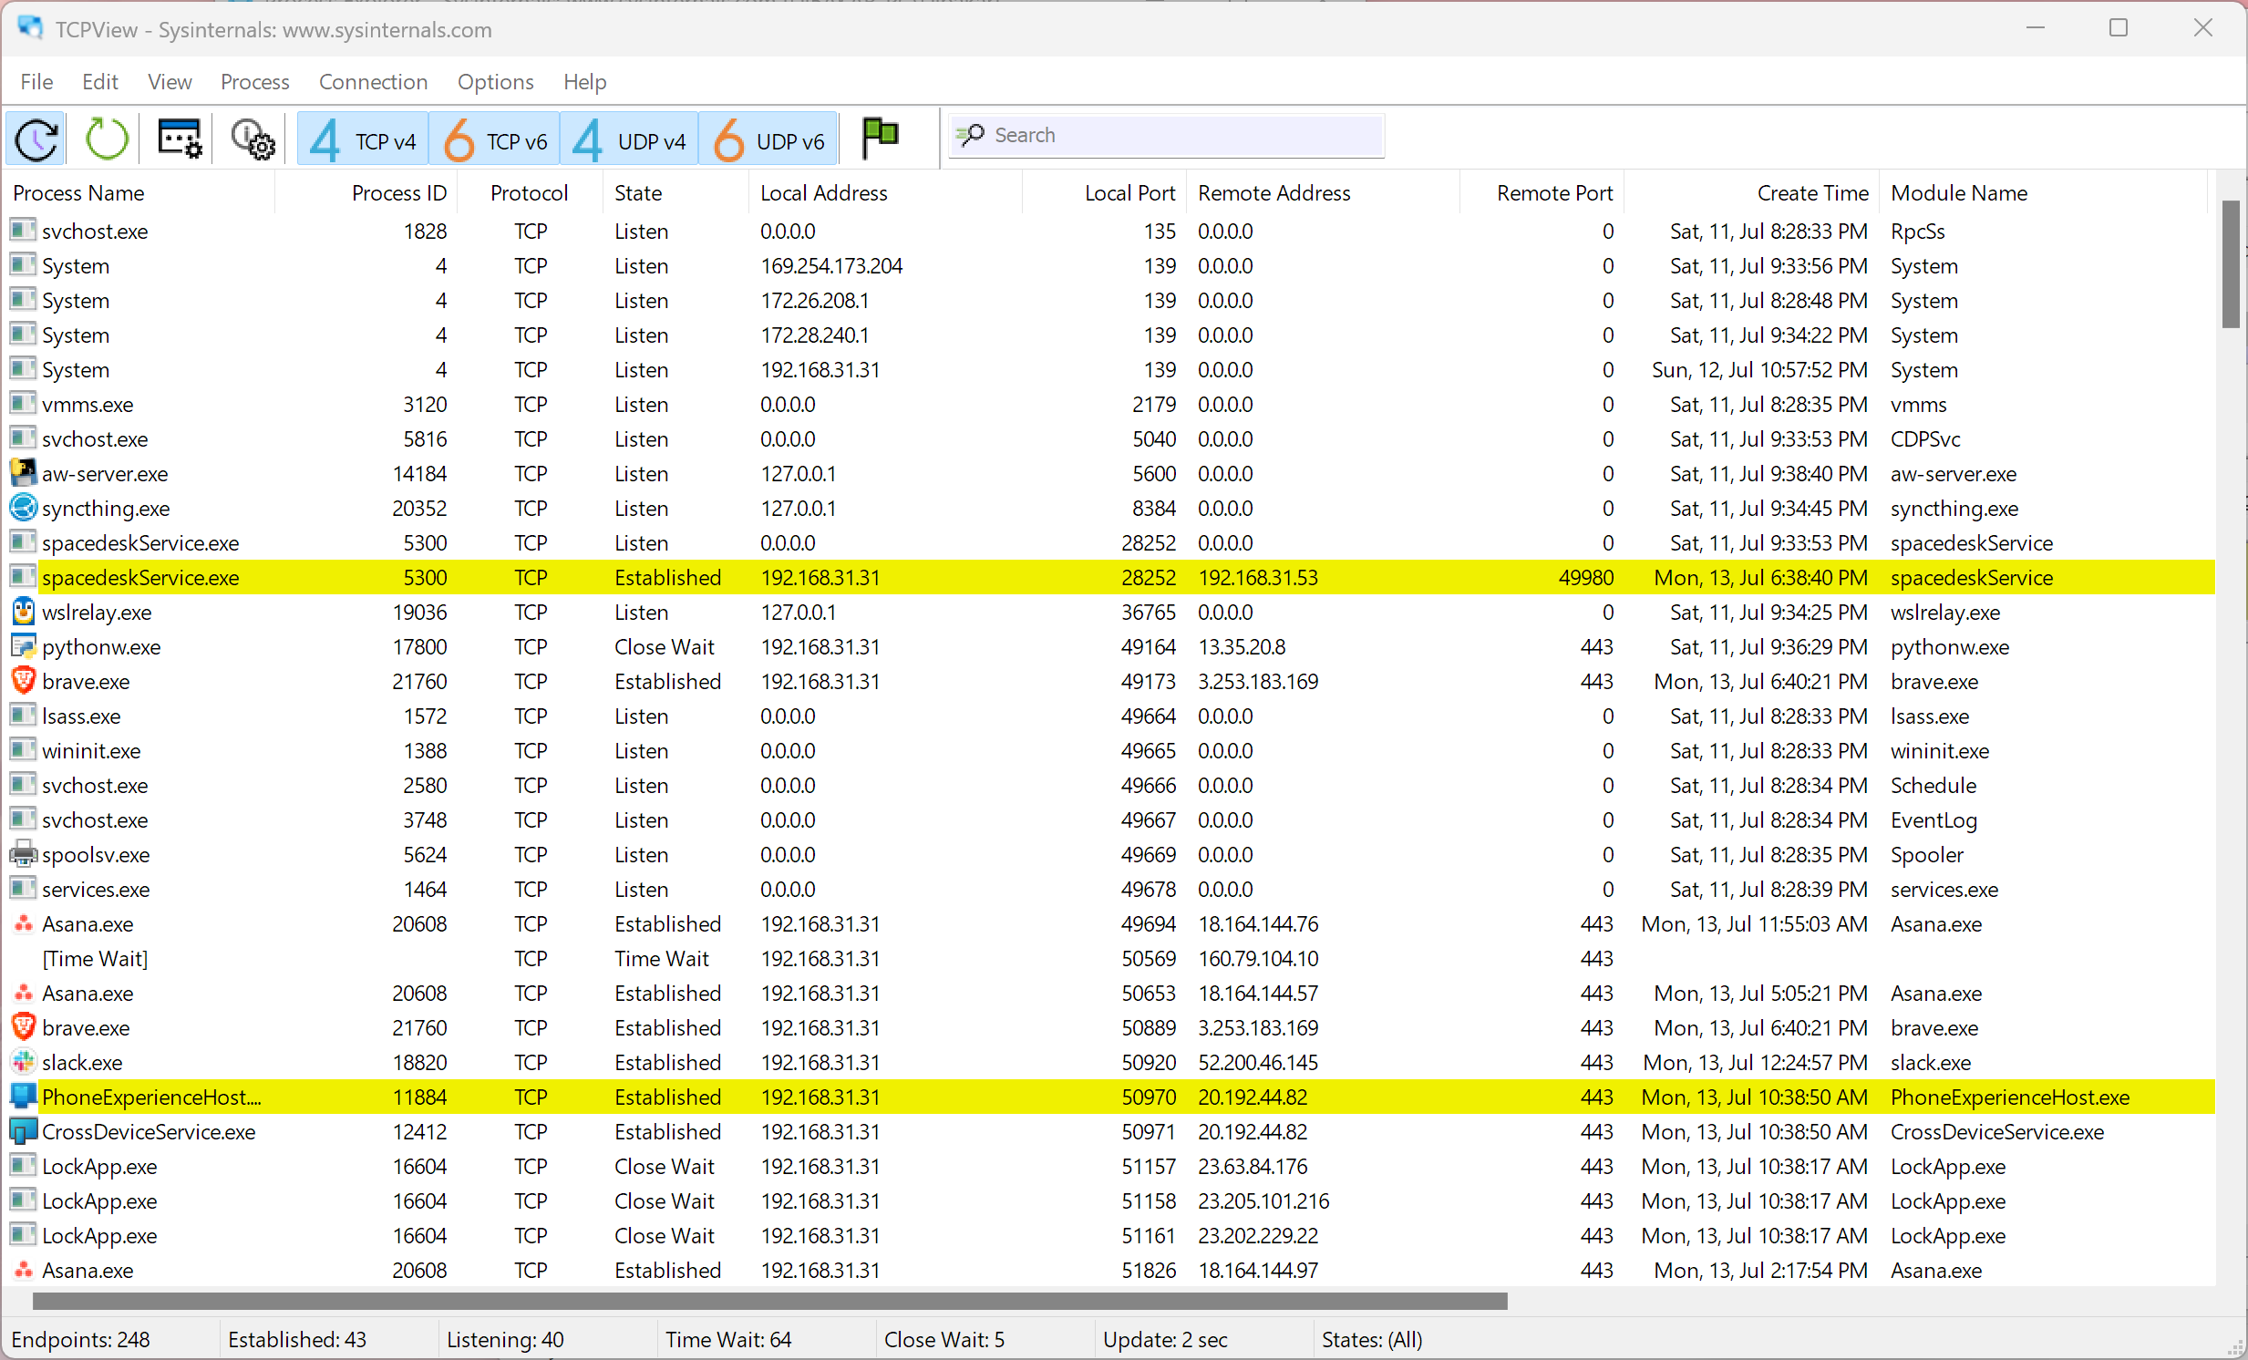Click remote address 52.200.46.145
Screen dimensions: 2248x1360
(1258, 1062)
